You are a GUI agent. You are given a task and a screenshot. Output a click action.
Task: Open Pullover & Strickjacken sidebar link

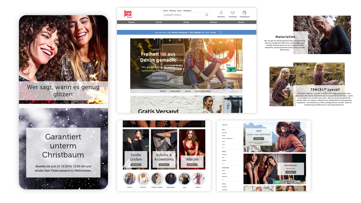(228, 138)
